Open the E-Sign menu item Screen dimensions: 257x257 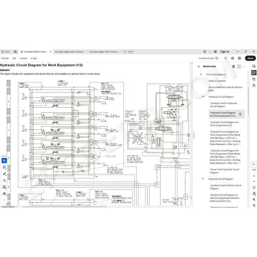(x=34, y=58)
